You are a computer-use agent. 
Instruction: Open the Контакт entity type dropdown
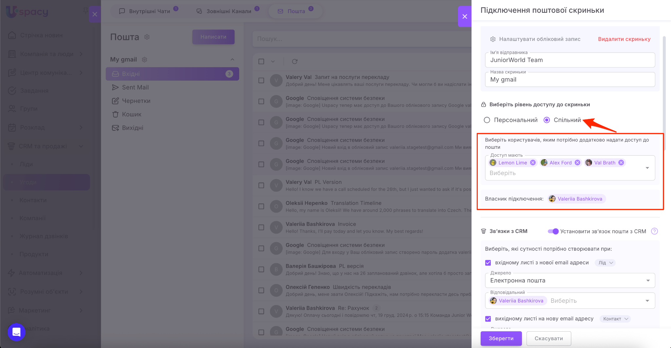coord(615,319)
